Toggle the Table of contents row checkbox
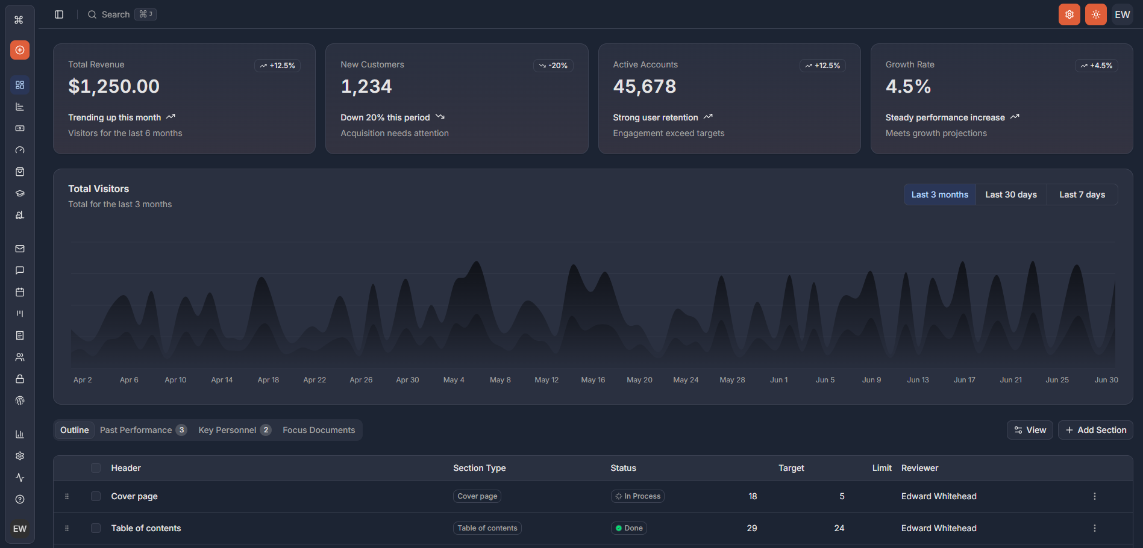This screenshot has width=1143, height=548. (x=95, y=528)
